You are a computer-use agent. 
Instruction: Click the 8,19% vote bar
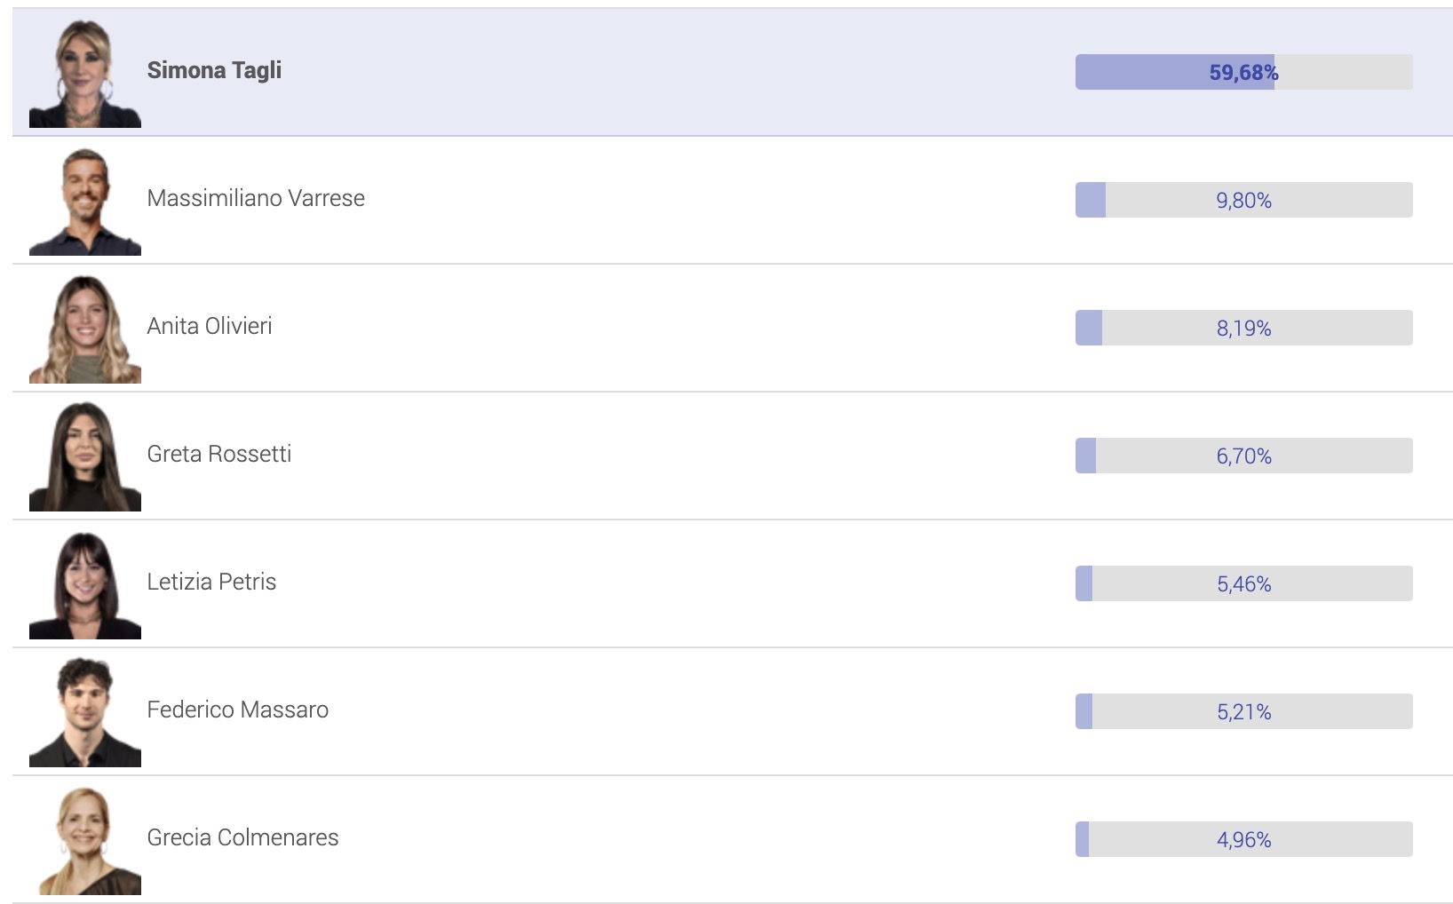(x=1243, y=328)
